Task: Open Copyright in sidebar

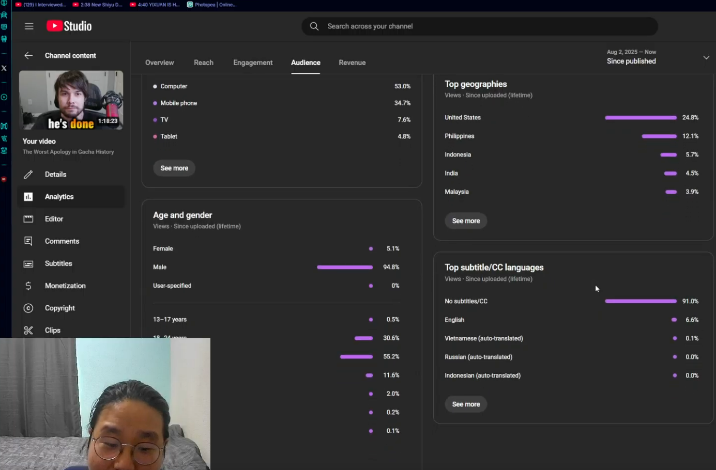Action: (x=71, y=308)
